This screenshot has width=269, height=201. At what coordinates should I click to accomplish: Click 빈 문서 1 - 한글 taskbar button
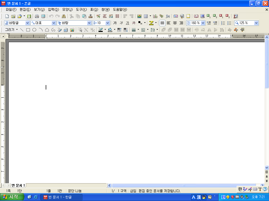[61, 197]
